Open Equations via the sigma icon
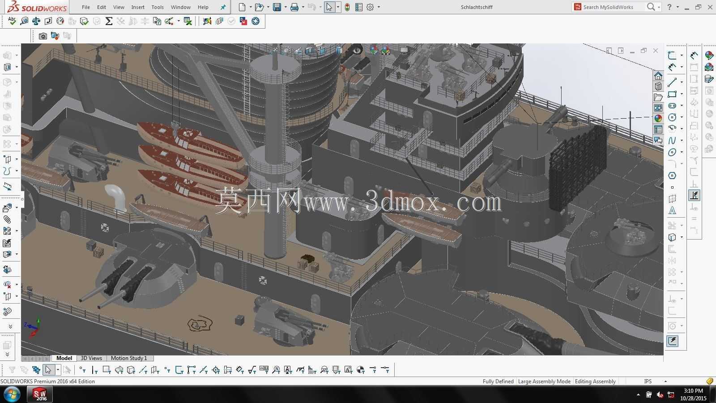Image resolution: width=716 pixels, height=403 pixels. [109, 21]
